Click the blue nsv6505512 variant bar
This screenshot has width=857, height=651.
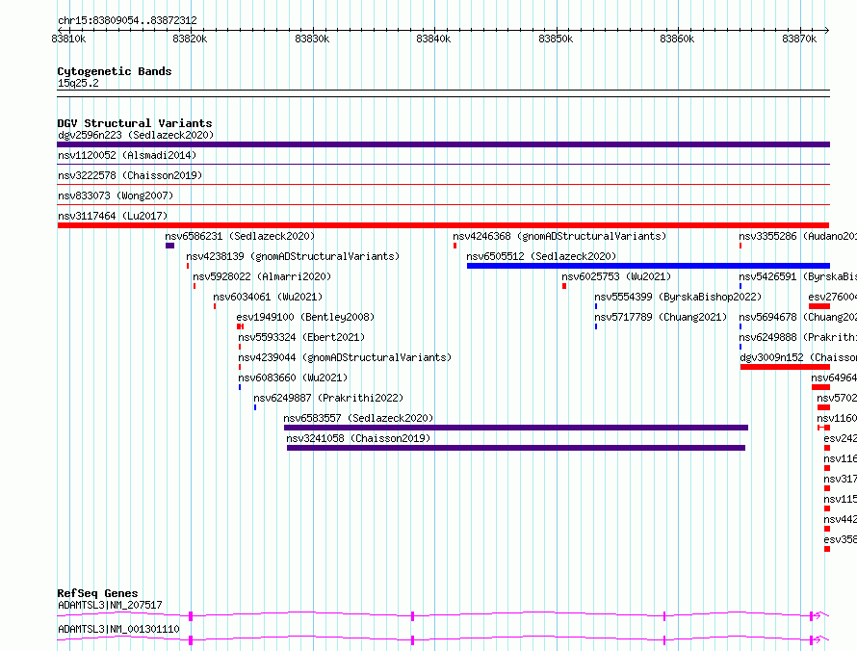pyautogui.click(x=648, y=266)
